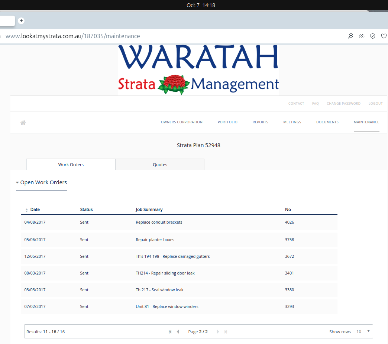Click work order number 3380

290,290
